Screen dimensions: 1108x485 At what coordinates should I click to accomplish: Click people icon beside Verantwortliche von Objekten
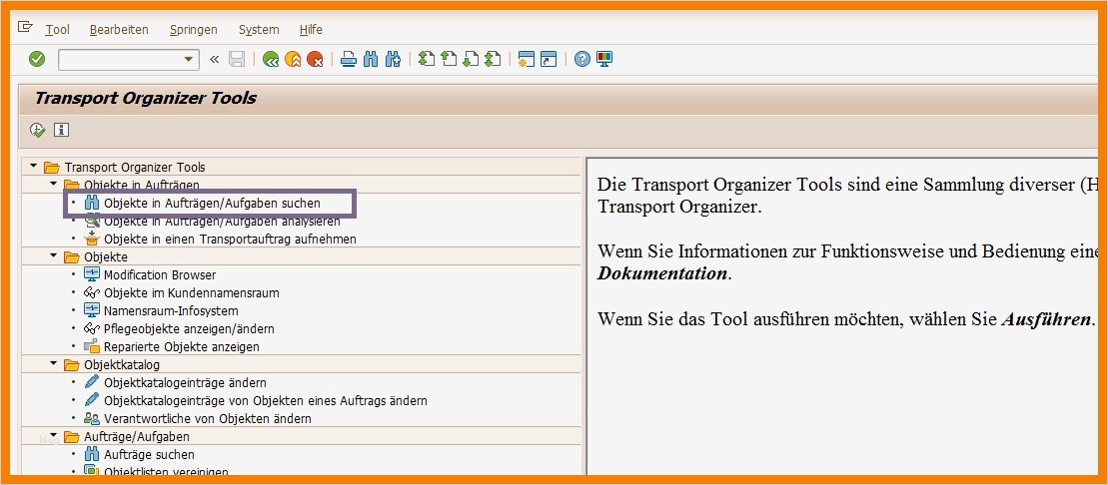pos(92,419)
